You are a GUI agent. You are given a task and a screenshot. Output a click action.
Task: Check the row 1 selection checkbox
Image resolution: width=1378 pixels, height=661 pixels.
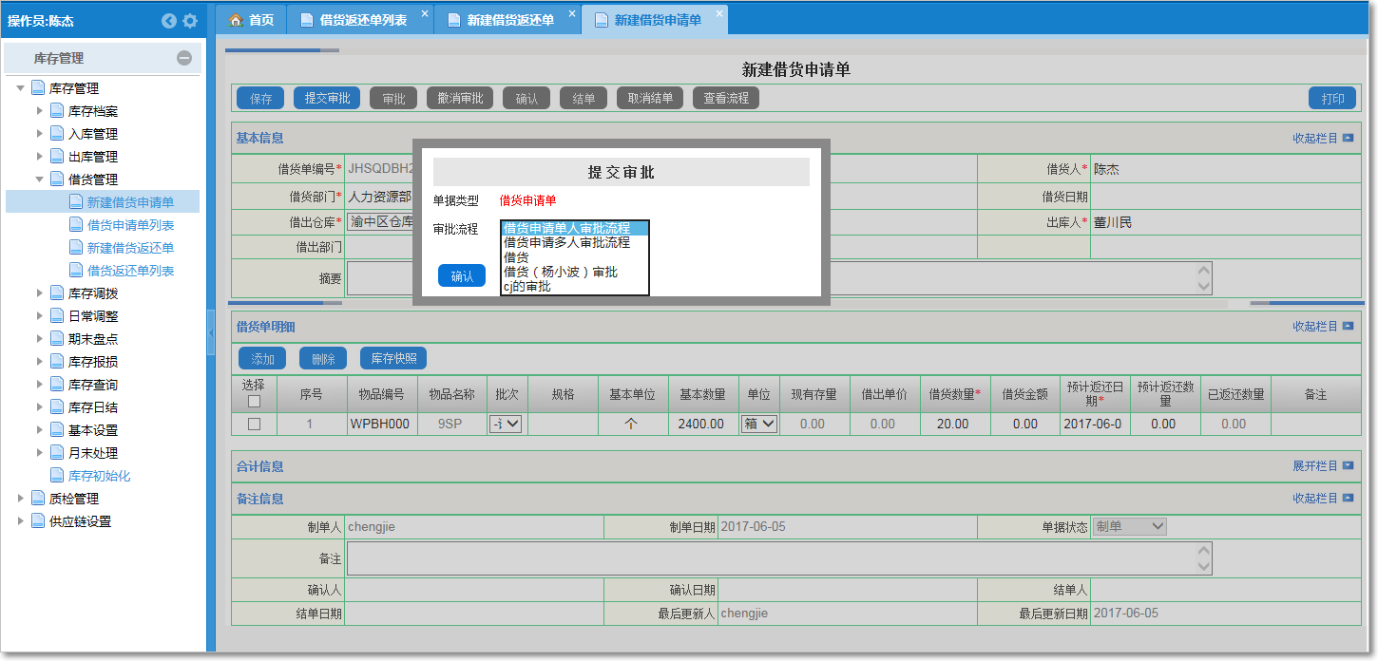point(254,425)
